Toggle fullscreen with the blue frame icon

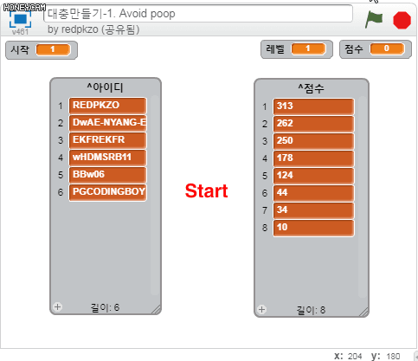click(x=20, y=19)
